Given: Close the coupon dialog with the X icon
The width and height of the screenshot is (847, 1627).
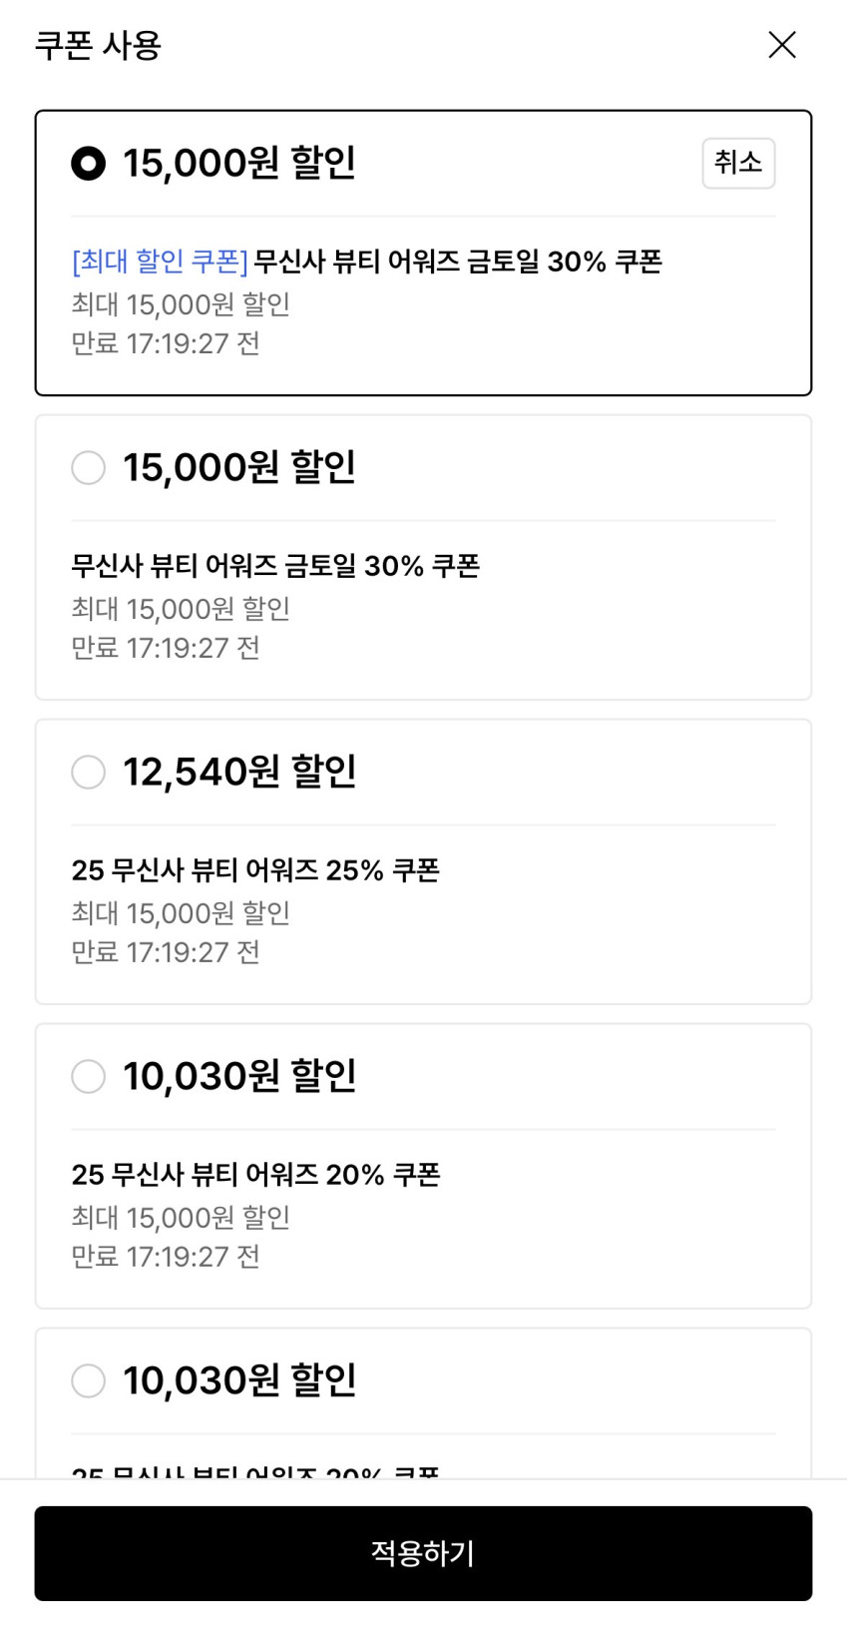Looking at the screenshot, I should click(782, 45).
